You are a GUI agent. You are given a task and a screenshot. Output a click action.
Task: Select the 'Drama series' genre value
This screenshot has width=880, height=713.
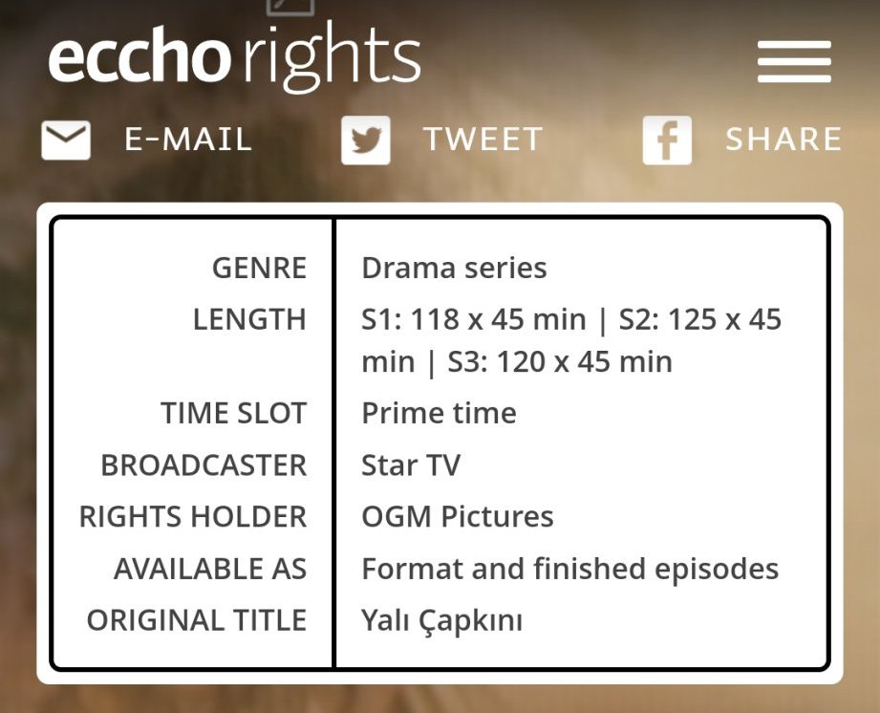point(454,268)
